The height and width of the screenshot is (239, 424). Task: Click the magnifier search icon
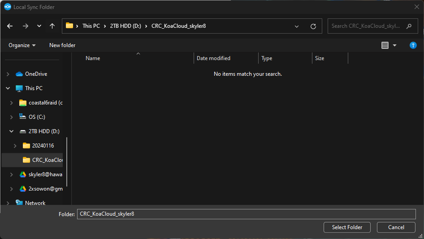(x=409, y=26)
